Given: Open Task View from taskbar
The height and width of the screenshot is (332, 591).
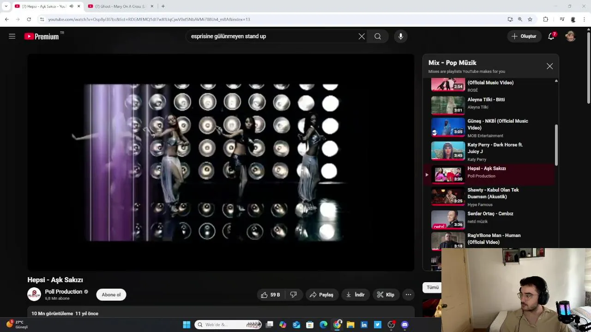Looking at the screenshot, I should (x=270, y=325).
